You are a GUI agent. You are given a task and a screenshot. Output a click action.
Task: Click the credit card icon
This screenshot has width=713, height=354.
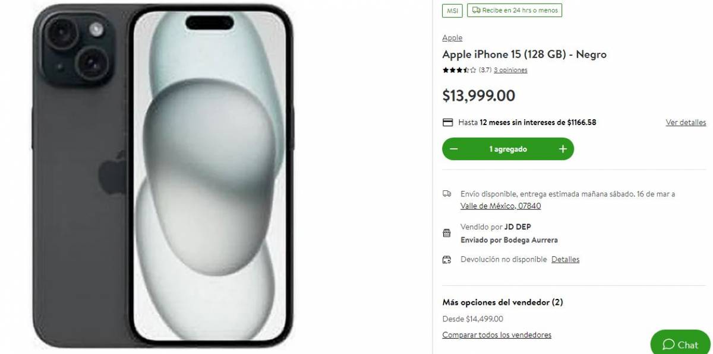pos(448,123)
